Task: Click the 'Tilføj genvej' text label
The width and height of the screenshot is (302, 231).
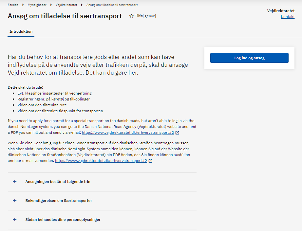Action: click(x=145, y=16)
